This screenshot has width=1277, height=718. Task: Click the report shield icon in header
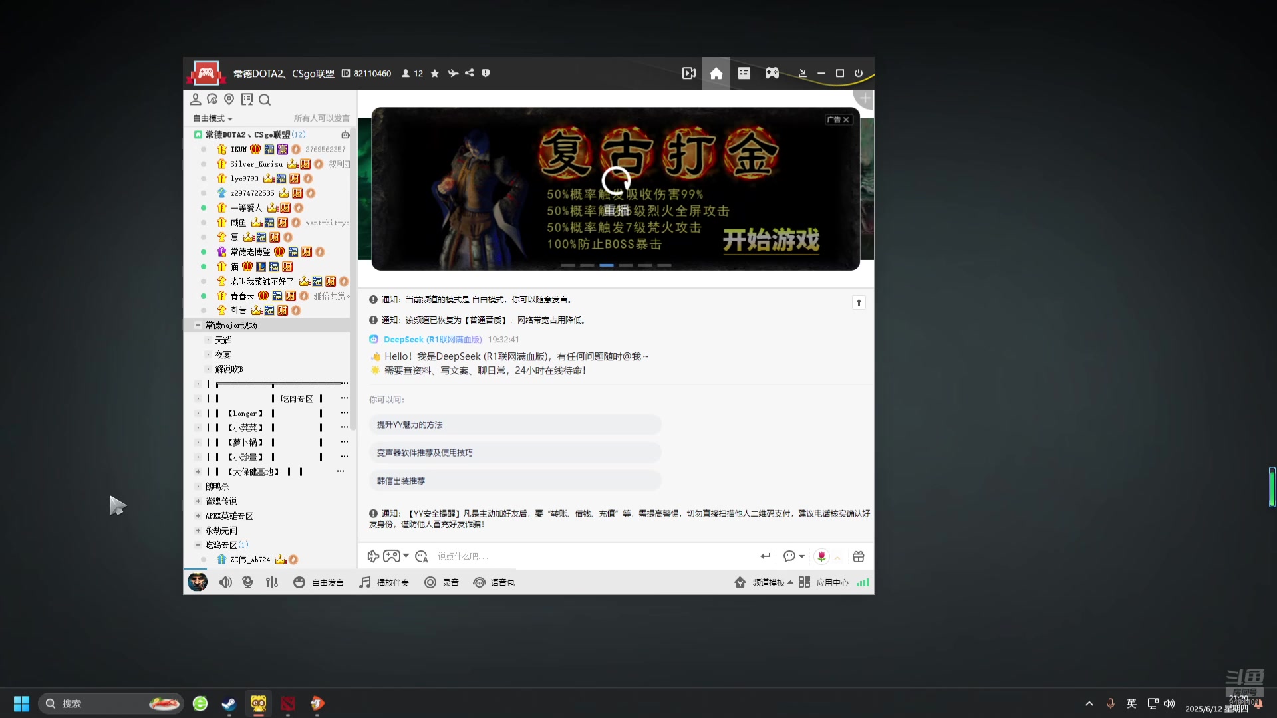pyautogui.click(x=486, y=73)
